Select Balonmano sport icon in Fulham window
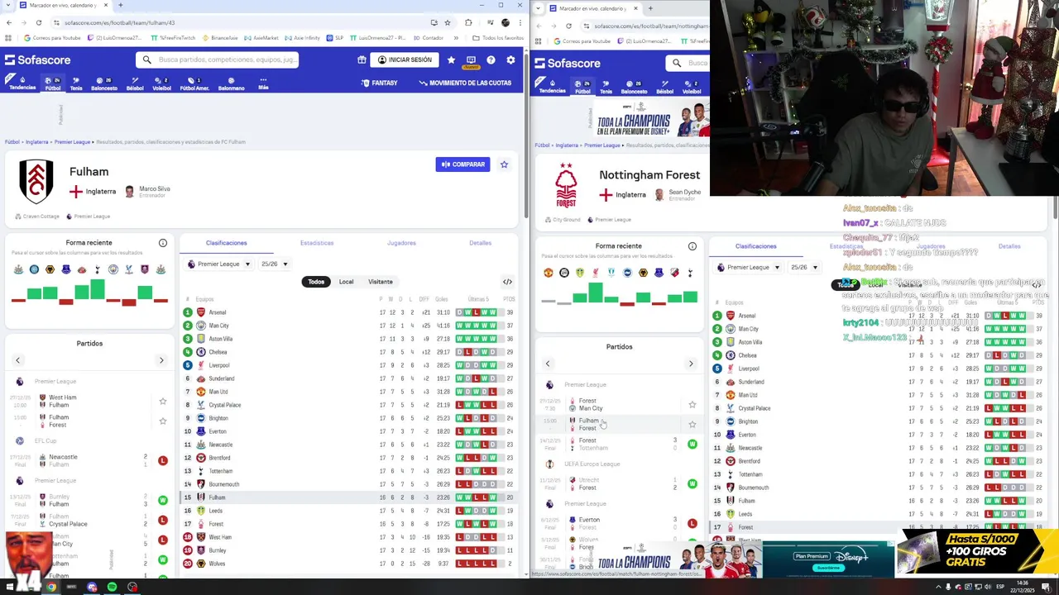Image resolution: width=1059 pixels, height=595 pixels. 231,83
